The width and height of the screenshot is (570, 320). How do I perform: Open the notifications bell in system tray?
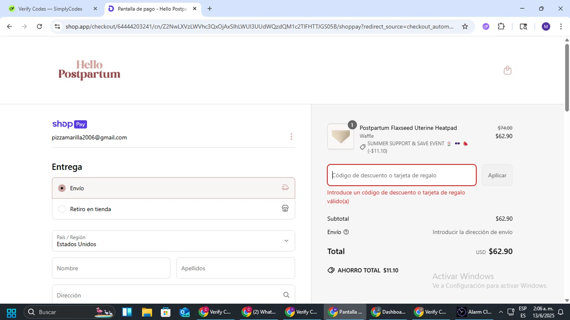point(560,312)
